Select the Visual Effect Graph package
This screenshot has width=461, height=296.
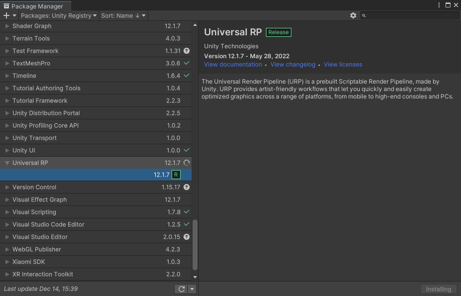click(x=39, y=199)
